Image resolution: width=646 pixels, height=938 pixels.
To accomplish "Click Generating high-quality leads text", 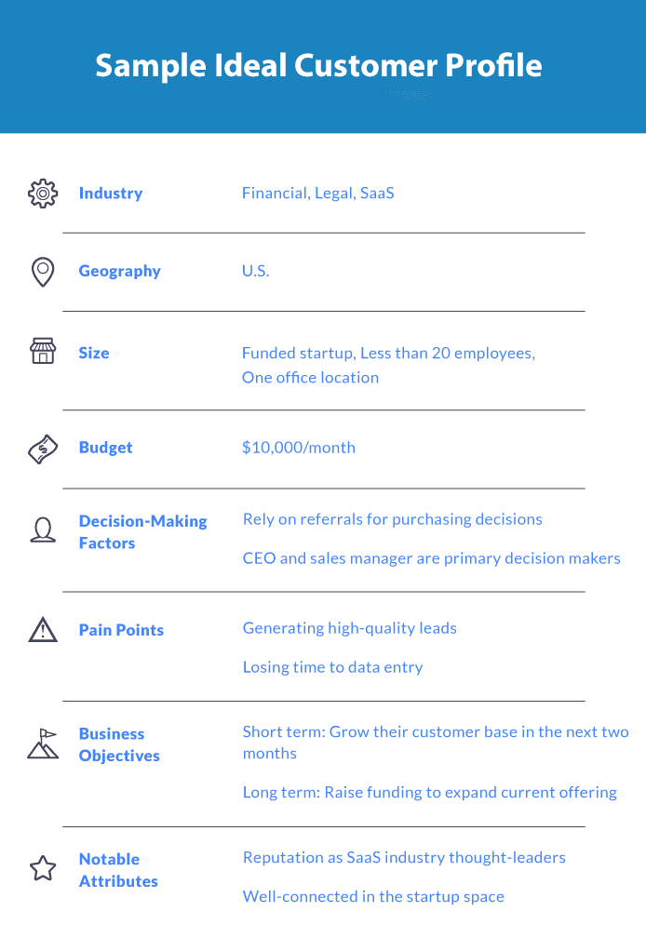I will pos(350,628).
